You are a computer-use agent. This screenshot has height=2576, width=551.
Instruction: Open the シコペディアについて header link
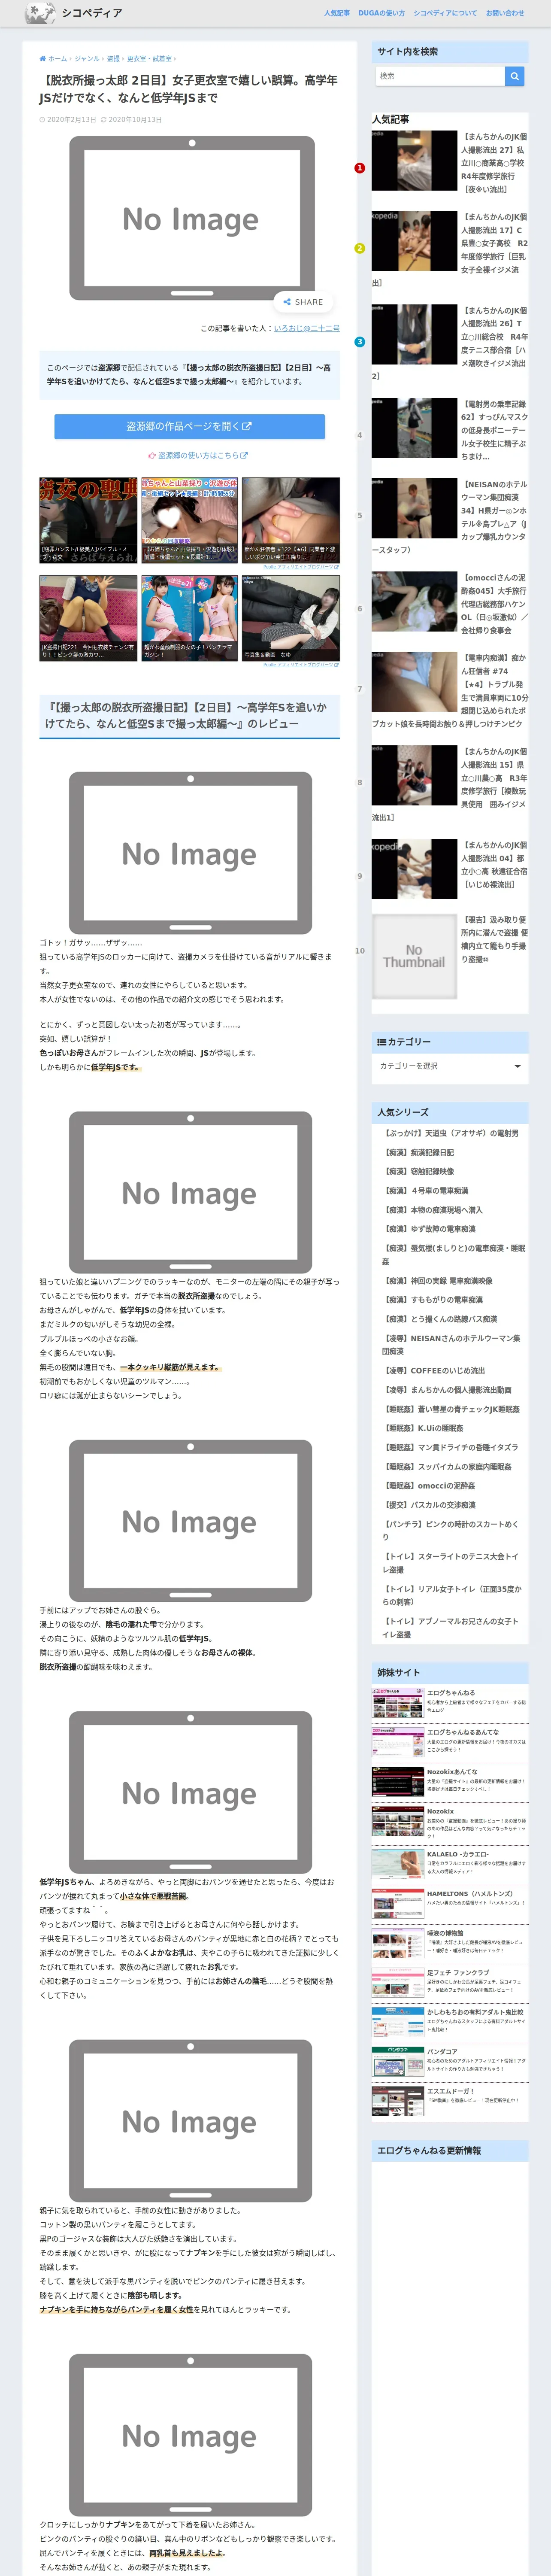tap(445, 13)
